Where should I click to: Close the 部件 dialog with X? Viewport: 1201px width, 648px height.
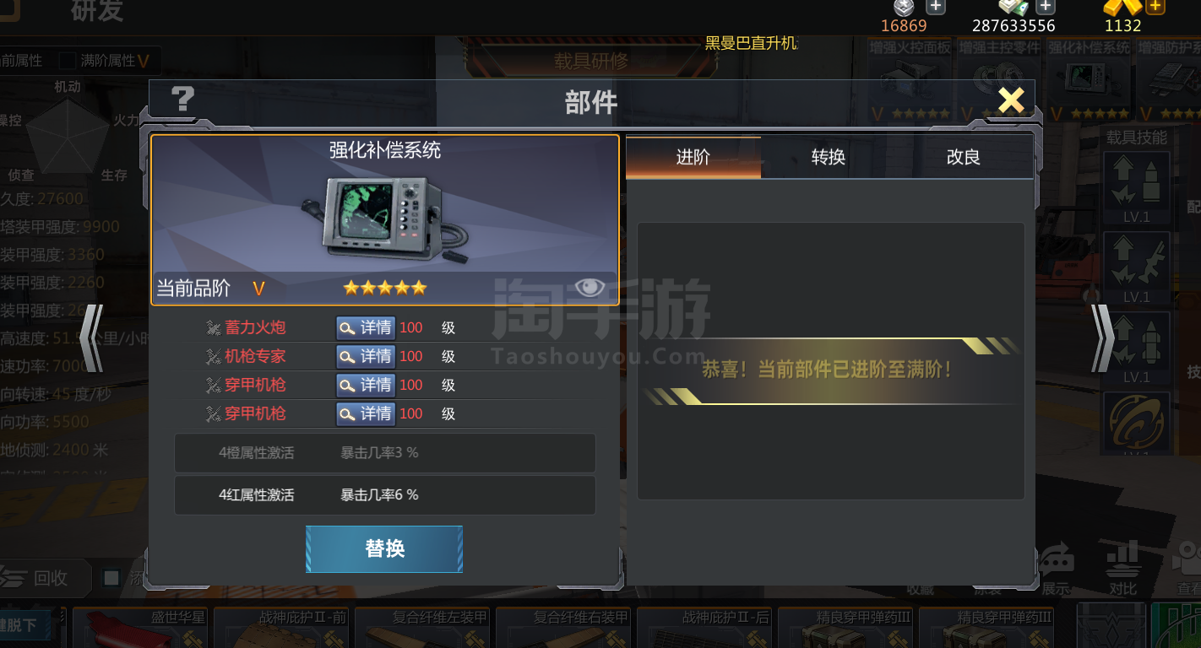point(1011,100)
